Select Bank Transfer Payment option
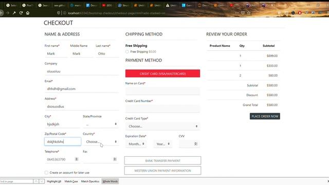The width and height of the screenshot is (329, 185). [162, 161]
